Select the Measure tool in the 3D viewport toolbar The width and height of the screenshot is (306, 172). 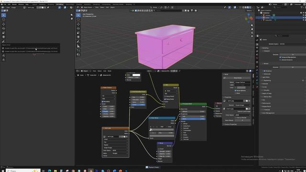tap(78, 46)
